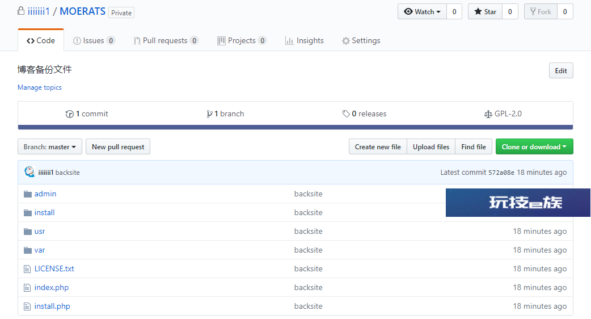The height and width of the screenshot is (319, 591).
Task: Click the star icon in Star button
Action: point(478,12)
